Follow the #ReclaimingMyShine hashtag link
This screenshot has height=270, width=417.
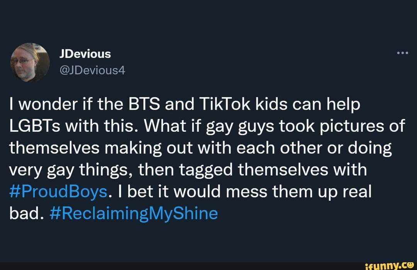pyautogui.click(x=134, y=213)
